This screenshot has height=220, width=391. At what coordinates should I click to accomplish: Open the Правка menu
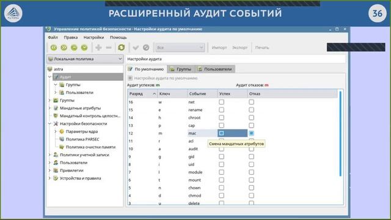click(x=71, y=37)
